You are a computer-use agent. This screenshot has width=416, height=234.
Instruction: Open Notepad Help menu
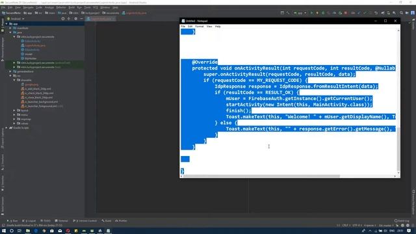tap(218, 27)
